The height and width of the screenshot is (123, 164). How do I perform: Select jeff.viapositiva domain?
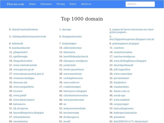(122, 69)
